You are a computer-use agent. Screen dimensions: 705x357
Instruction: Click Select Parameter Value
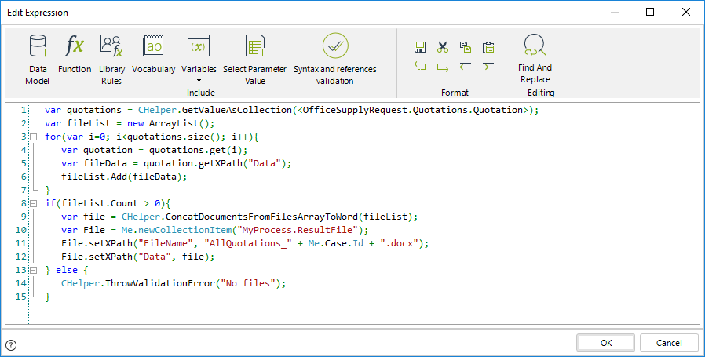pyautogui.click(x=255, y=60)
